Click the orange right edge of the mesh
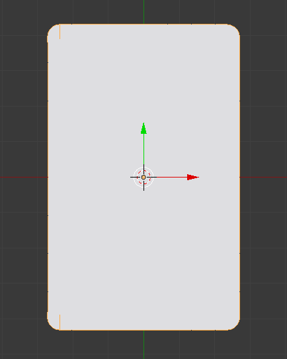This screenshot has width=287, height=359. (x=239, y=178)
